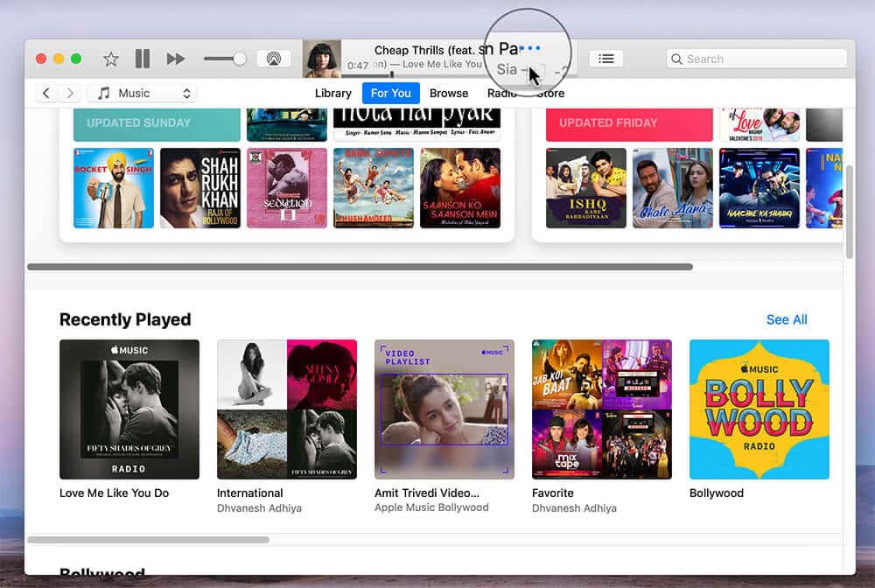Open the three-dot song options menu

(530, 48)
